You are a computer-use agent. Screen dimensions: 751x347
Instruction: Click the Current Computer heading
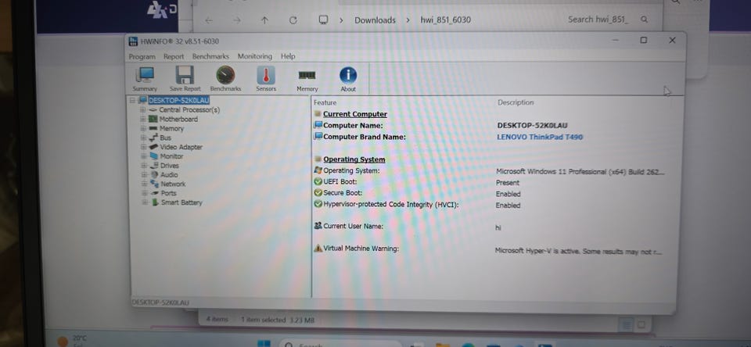click(x=355, y=114)
